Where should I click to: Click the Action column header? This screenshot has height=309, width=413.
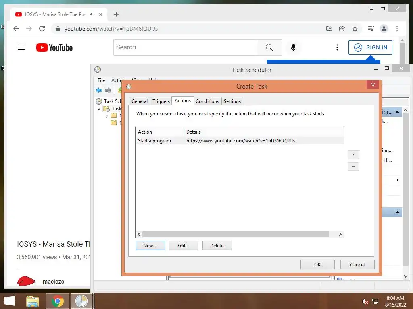(145, 132)
